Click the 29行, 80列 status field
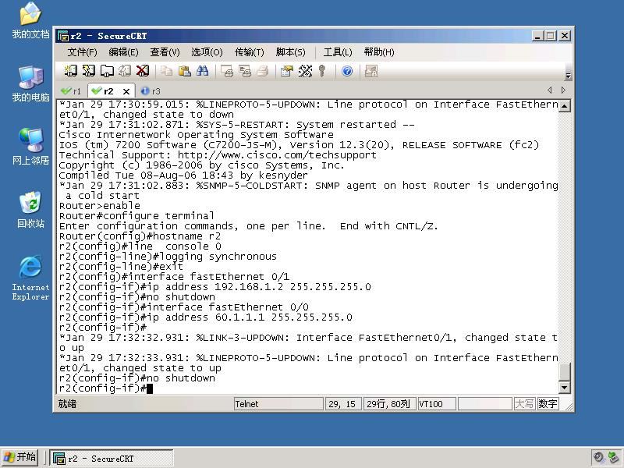Screen dimensions: 624x468 [x=389, y=404]
